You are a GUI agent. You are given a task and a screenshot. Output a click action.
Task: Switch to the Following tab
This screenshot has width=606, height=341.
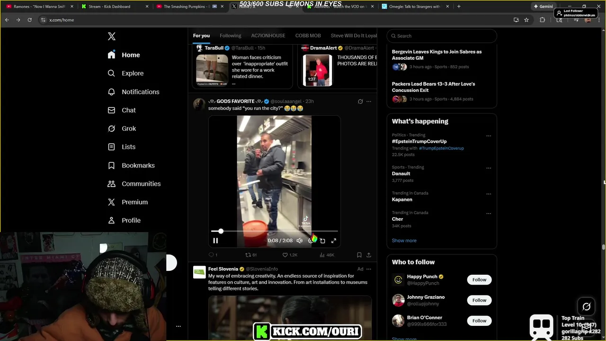point(231,36)
